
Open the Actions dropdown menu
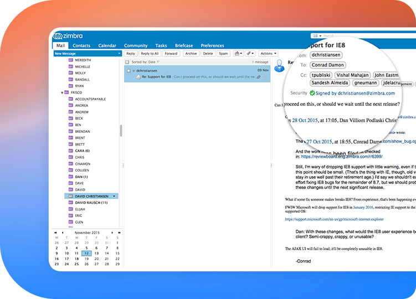pyautogui.click(x=268, y=53)
